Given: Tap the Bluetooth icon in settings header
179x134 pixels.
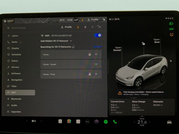Looking at the screenshot, I should click(x=92, y=27).
